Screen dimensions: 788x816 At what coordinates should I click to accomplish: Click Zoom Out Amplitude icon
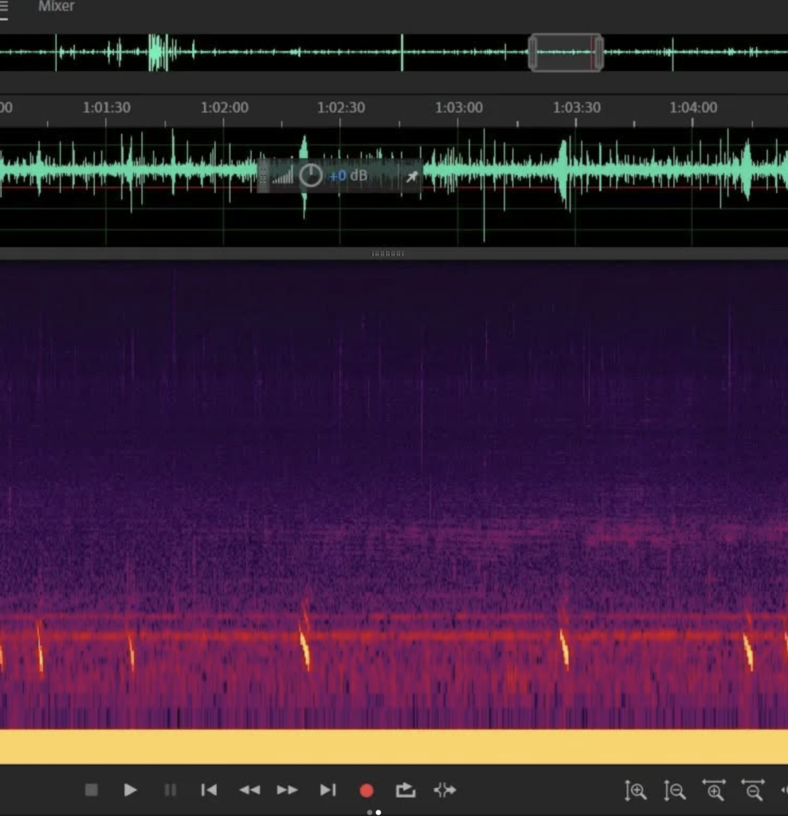[675, 790]
